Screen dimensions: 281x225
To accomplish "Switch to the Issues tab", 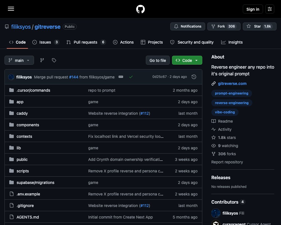I will [46, 42].
